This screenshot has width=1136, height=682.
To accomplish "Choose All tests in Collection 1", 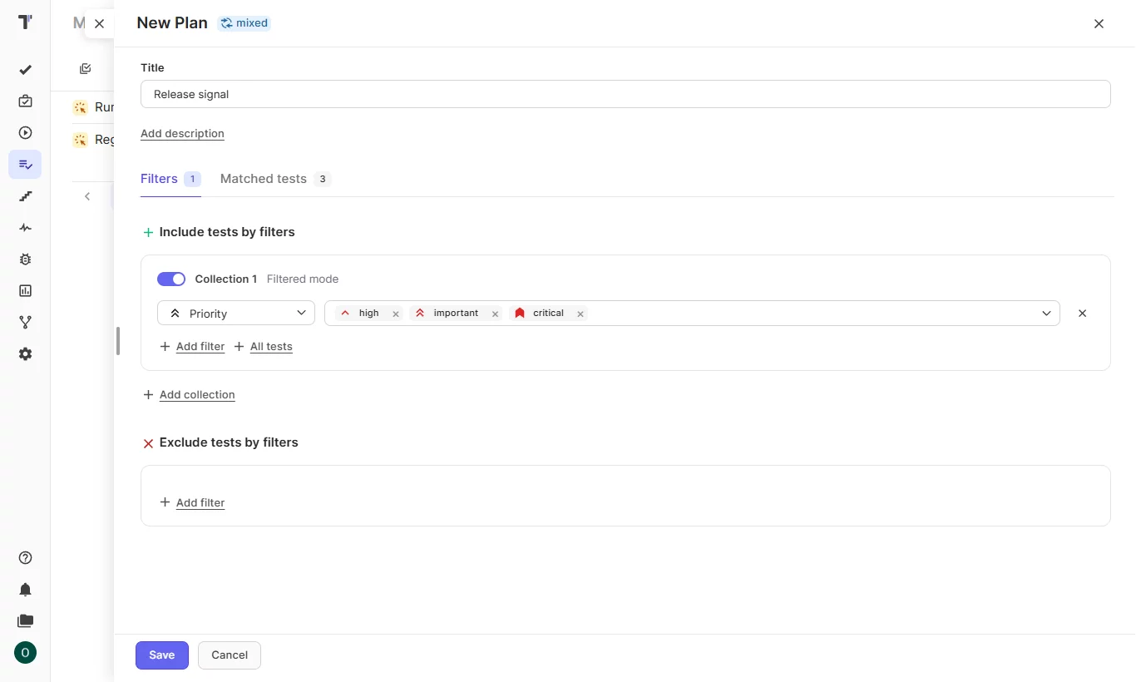I will click(x=263, y=347).
